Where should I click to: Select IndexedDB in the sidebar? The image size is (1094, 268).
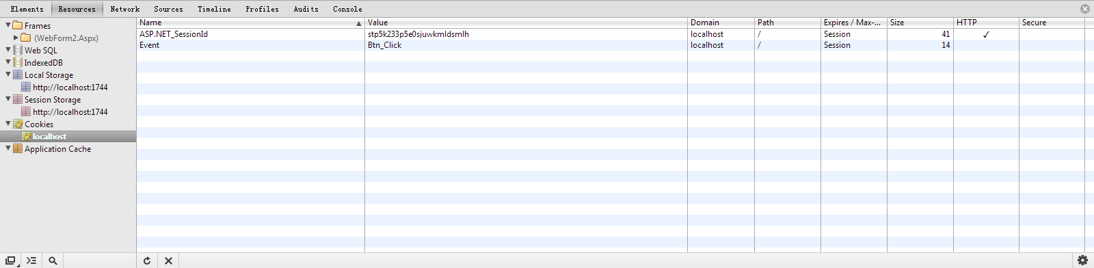pyautogui.click(x=44, y=62)
